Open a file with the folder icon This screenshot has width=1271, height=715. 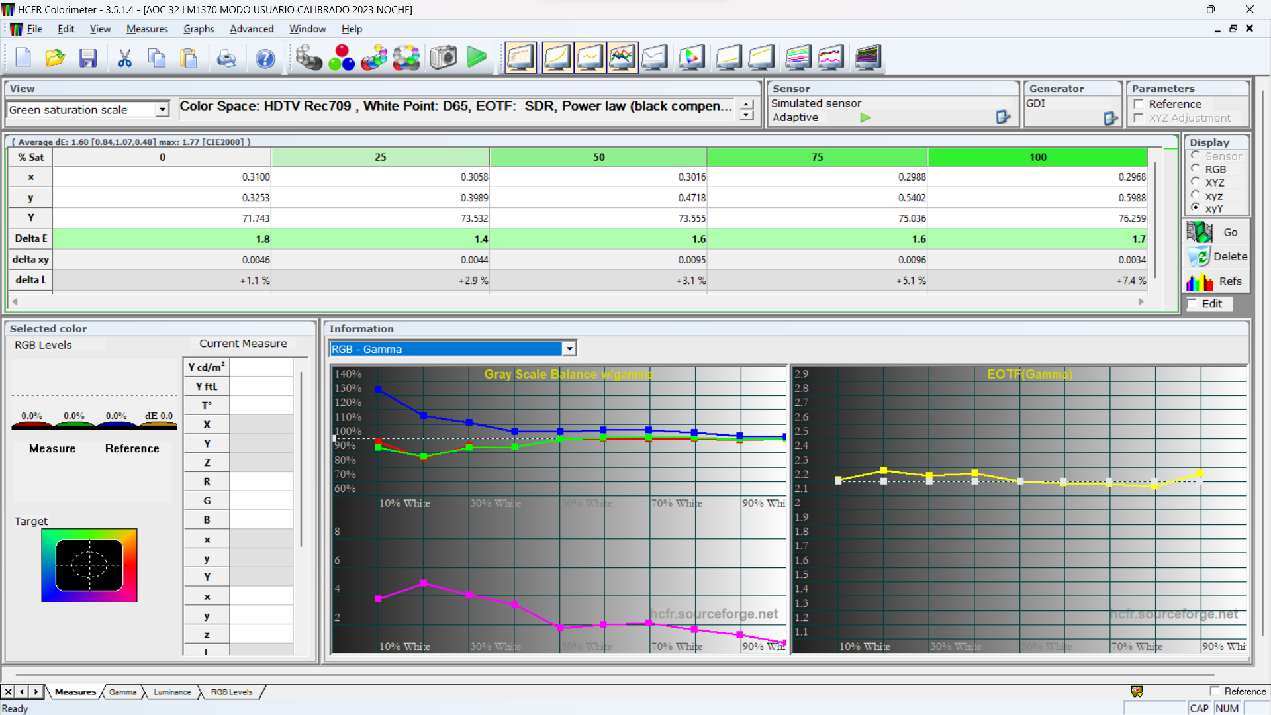click(55, 58)
